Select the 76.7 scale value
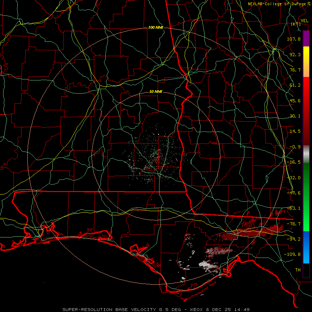This screenshot has height=312, width=312. click(x=295, y=70)
